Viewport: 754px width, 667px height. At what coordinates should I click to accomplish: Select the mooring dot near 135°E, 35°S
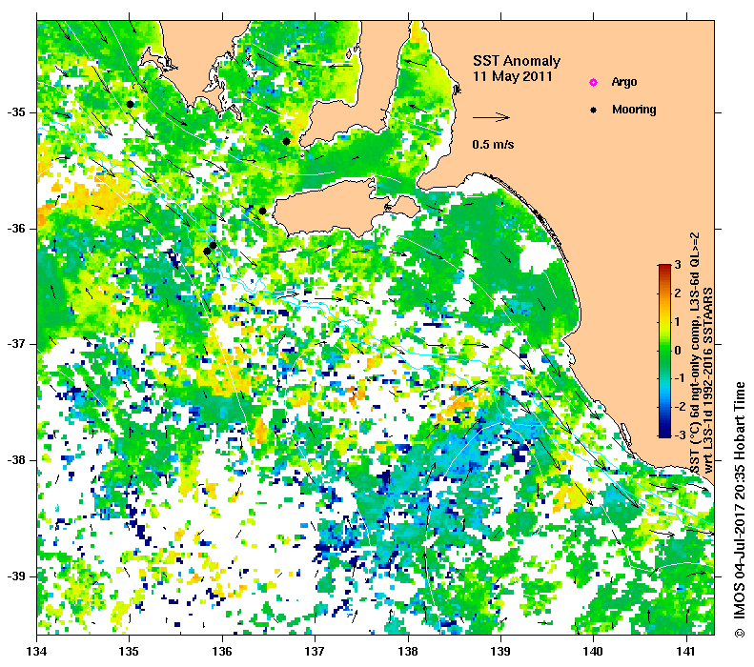point(130,104)
